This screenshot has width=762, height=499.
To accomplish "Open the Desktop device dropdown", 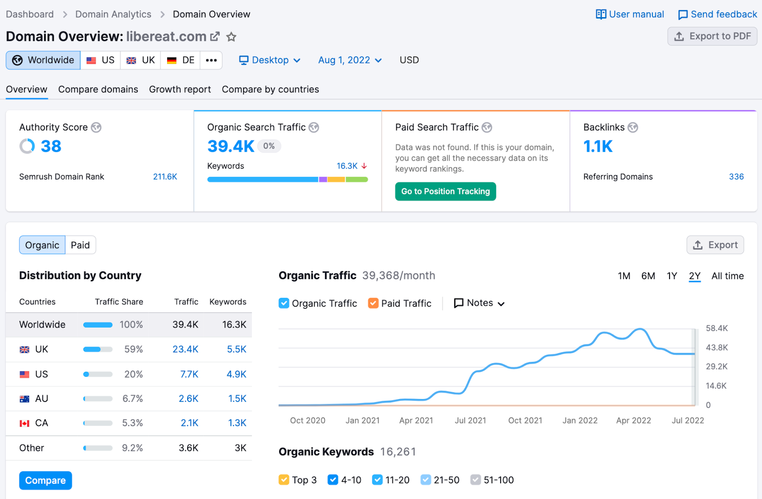I will (x=270, y=60).
